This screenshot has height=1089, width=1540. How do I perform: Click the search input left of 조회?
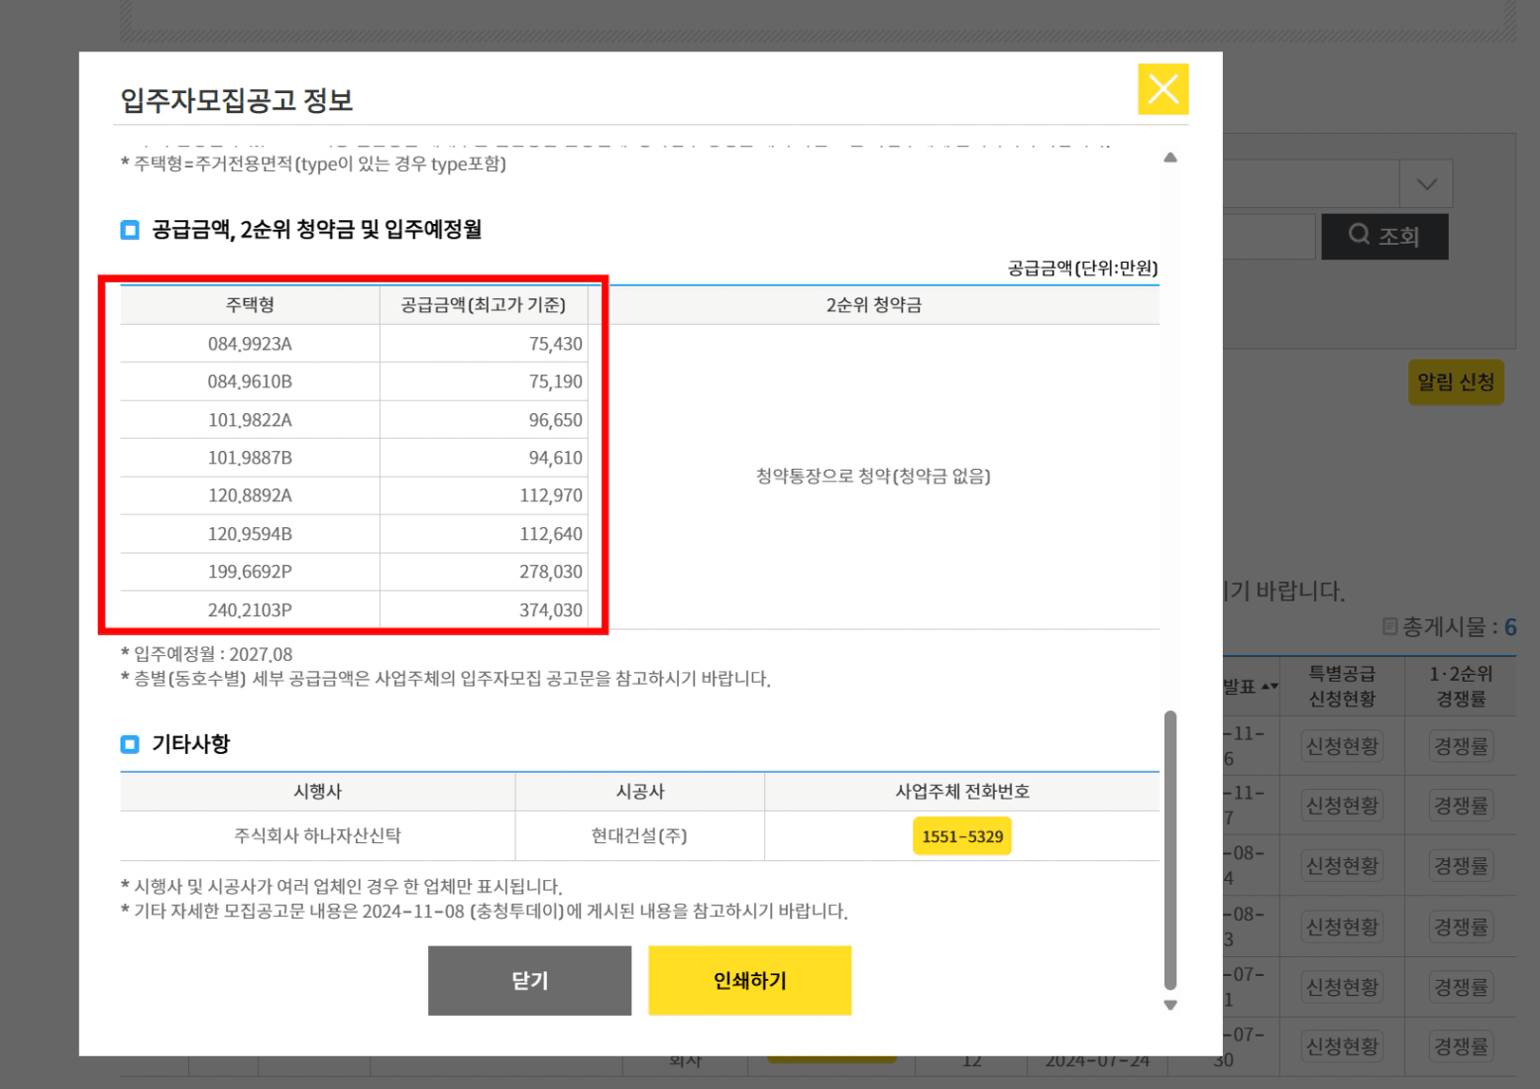pyautogui.click(x=1269, y=236)
